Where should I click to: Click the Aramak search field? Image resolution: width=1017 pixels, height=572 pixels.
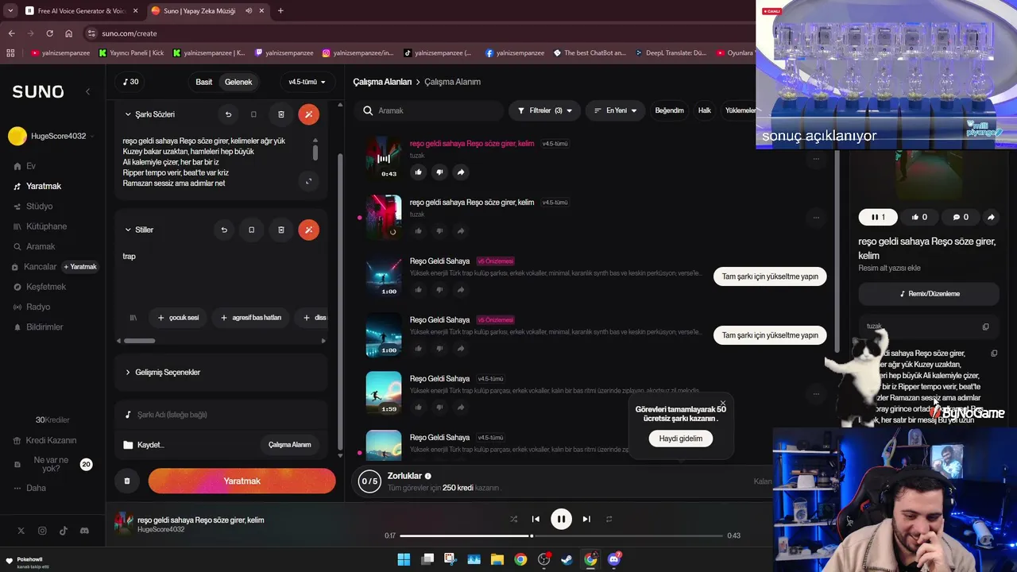tap(429, 110)
